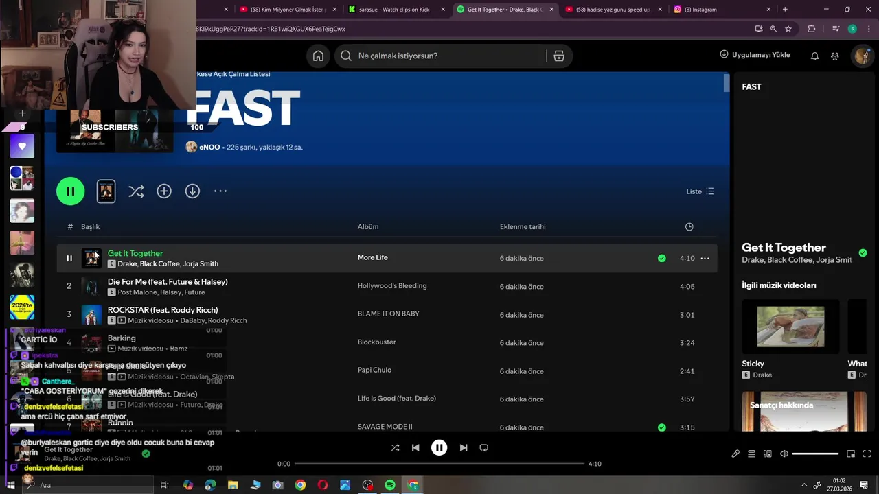Open the Spotify profile avatar menu
Viewport: 879px width, 494px height.
coord(862,56)
